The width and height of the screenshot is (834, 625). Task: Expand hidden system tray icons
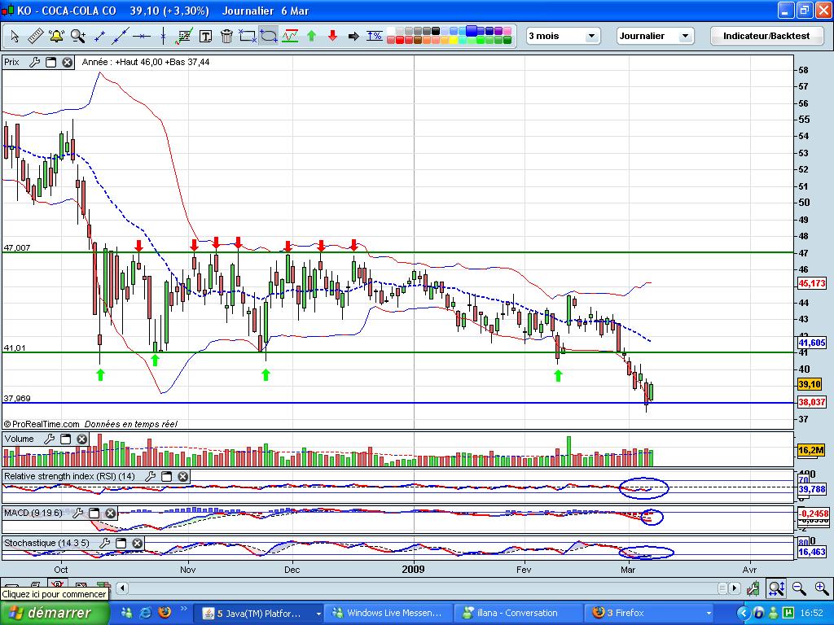[743, 613]
